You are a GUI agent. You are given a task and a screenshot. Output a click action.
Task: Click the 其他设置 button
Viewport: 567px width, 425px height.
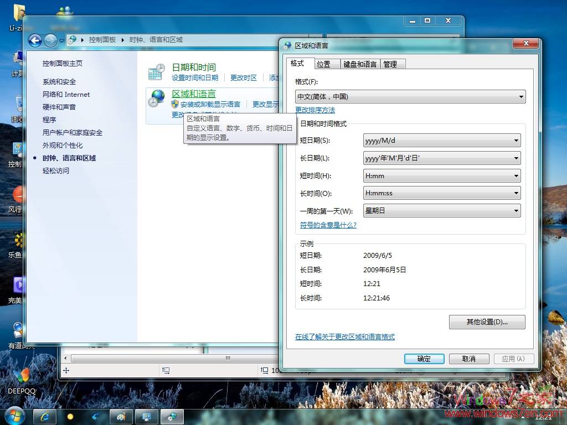point(486,322)
